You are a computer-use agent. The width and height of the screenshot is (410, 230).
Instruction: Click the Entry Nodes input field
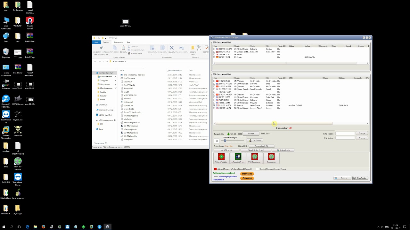[x=345, y=134]
